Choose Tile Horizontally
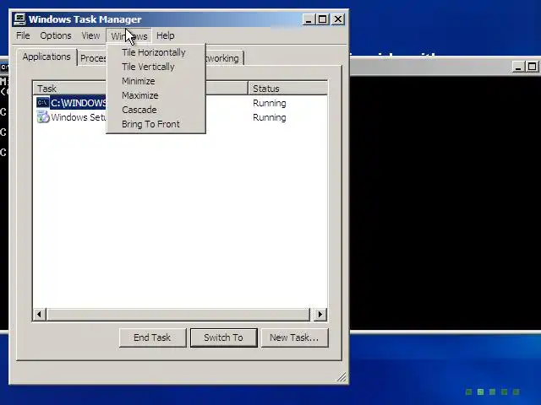 click(156, 52)
